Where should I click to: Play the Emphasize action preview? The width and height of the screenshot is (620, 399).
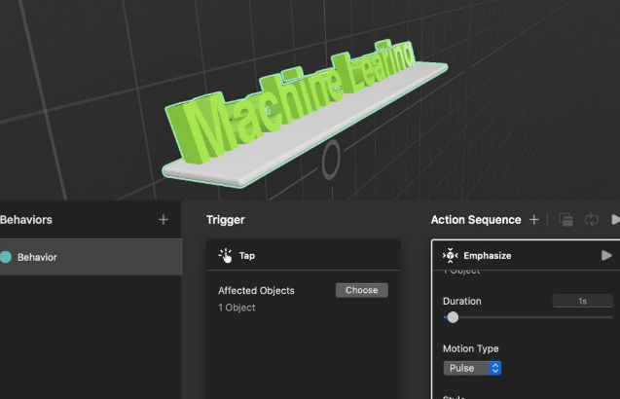[x=606, y=255]
